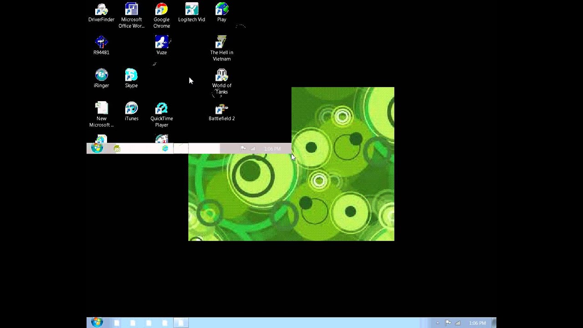Click the network signal icon on the small duplicate taskbar
This screenshot has height=328, width=583.
253,149
